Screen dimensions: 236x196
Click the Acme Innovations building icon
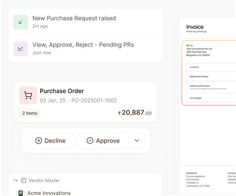20,193
